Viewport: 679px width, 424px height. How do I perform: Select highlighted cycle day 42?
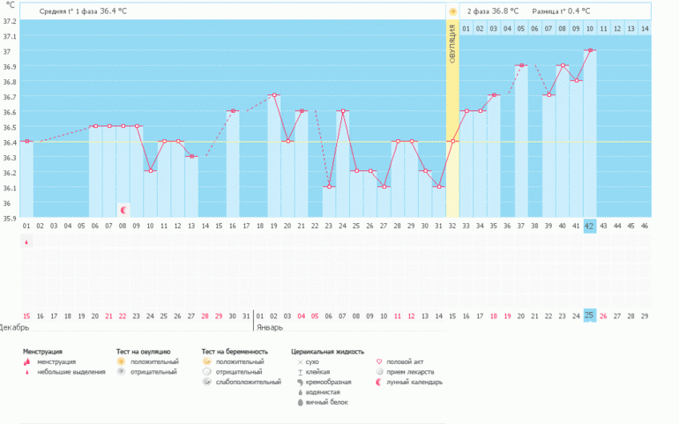tap(589, 226)
